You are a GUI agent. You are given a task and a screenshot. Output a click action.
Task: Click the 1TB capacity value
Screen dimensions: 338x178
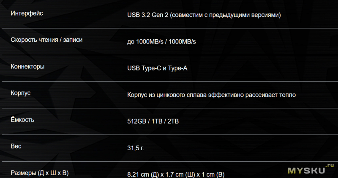point(155,121)
